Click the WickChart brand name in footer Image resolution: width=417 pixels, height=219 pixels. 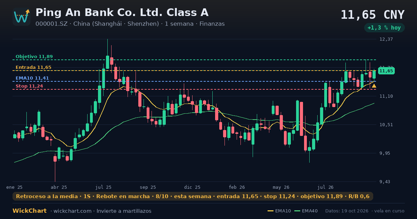pyautogui.click(x=30, y=211)
